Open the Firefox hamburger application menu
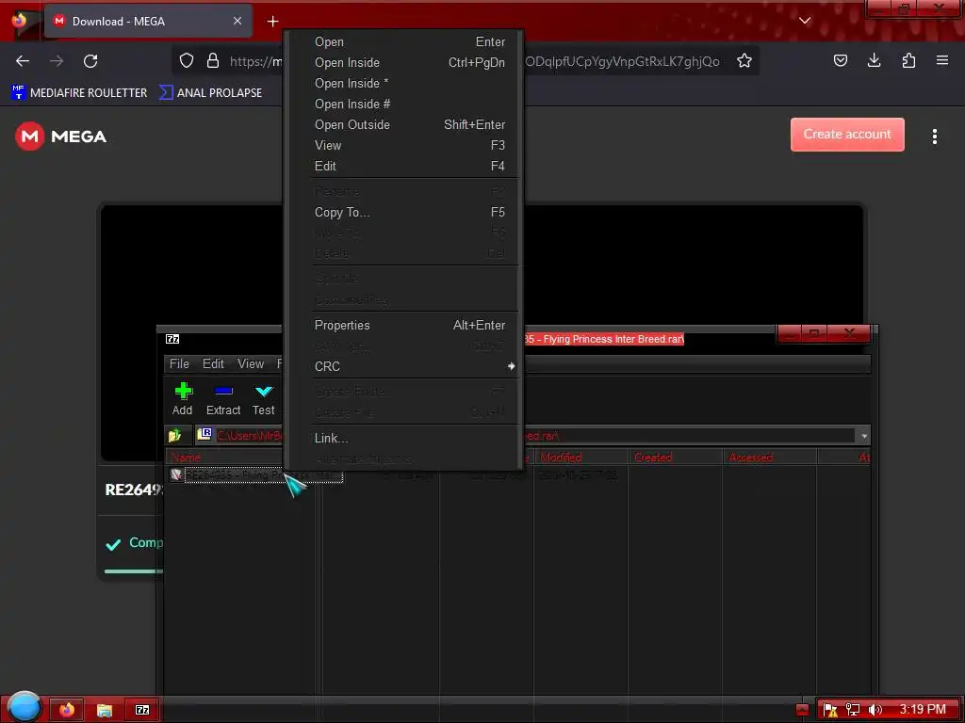 click(942, 60)
